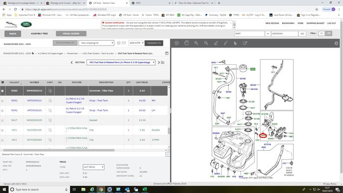The width and height of the screenshot is (343, 193).
Task: Zoom out of the parts diagram
Action: [x=206, y=43]
